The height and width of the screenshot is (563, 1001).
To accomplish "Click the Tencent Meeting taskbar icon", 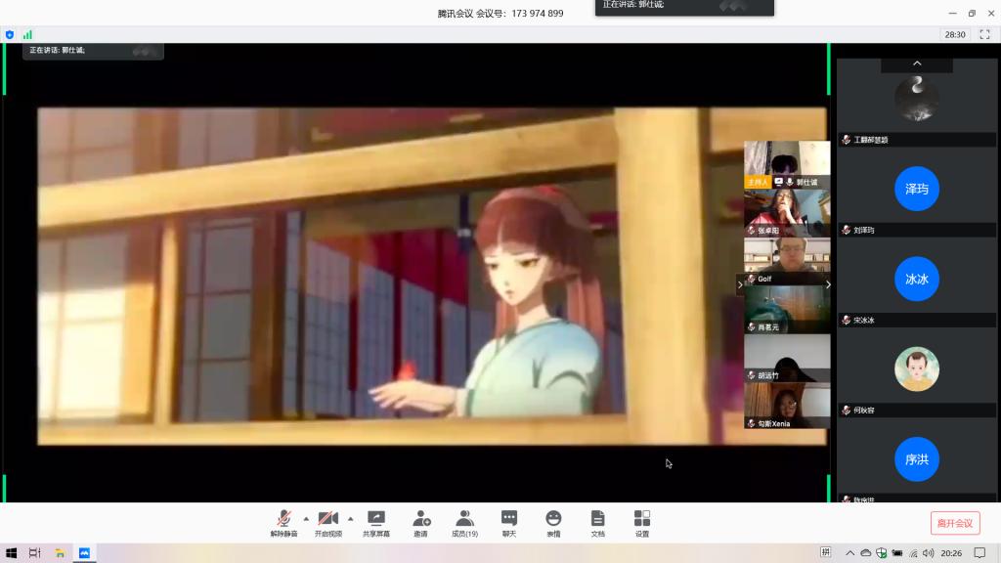I will (84, 553).
